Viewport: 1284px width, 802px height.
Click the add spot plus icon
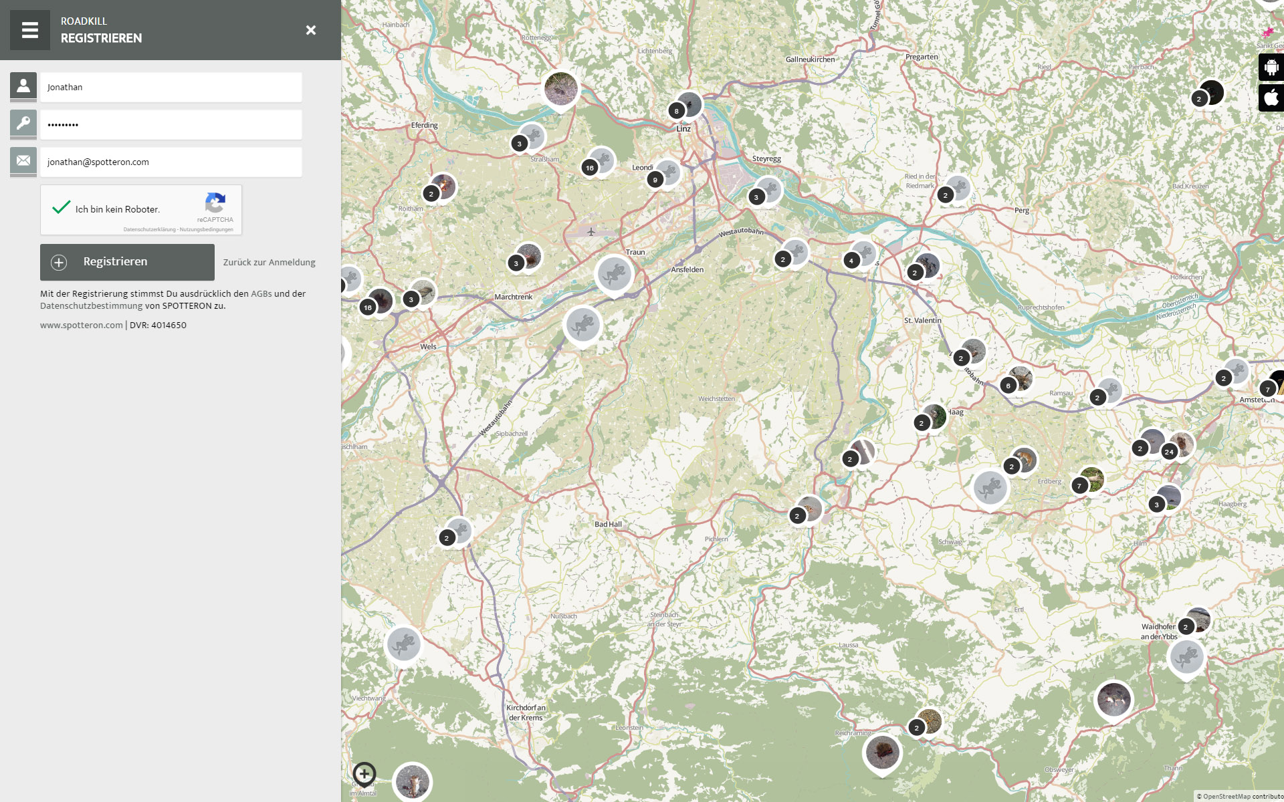pos(364,774)
